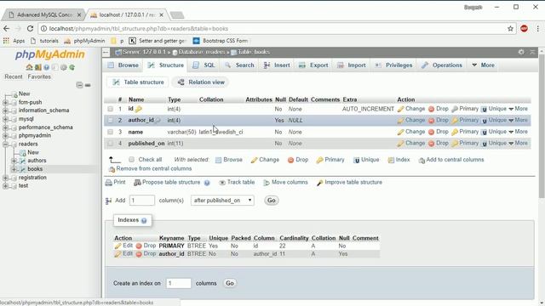Screen dimensions: 545x306
Task: Click the reload navigation panel icon
Action: [x=72, y=67]
